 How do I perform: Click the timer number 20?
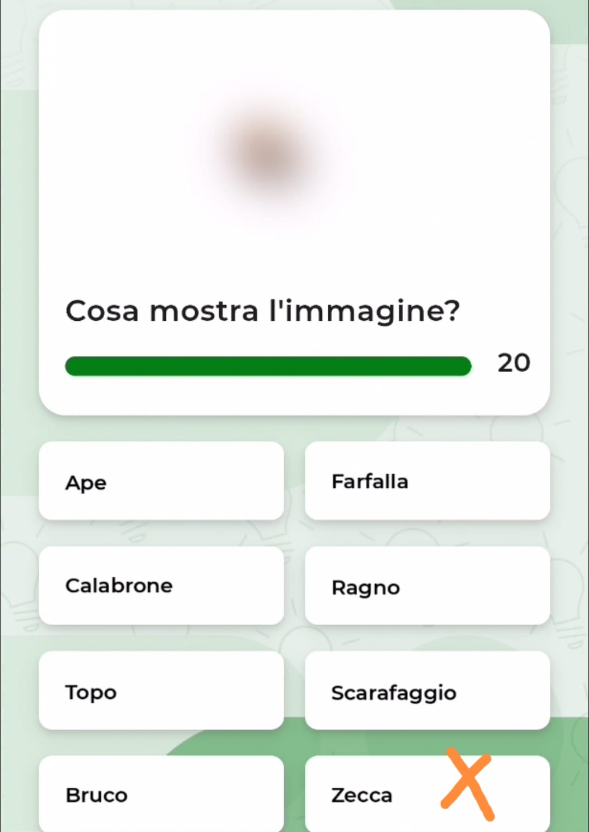pos(513,363)
